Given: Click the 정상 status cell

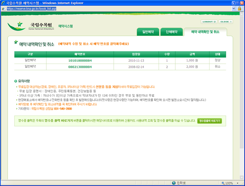Looking at the screenshot, I should point(217,60).
